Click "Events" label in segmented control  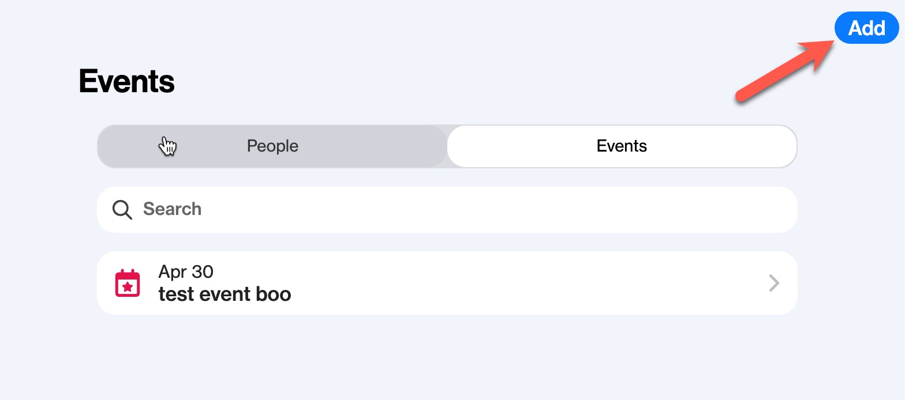[x=622, y=146]
